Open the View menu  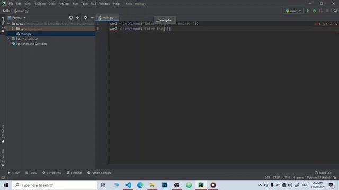[x=28, y=4]
